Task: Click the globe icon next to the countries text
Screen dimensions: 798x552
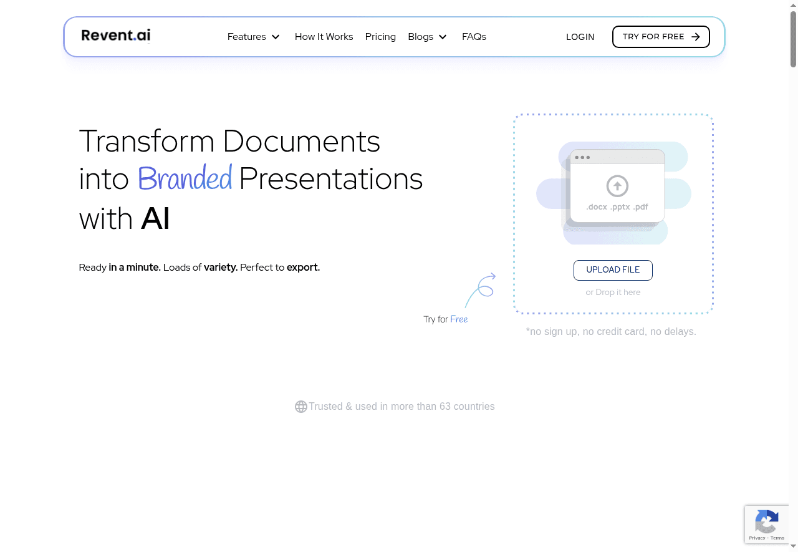Action: coord(301,406)
